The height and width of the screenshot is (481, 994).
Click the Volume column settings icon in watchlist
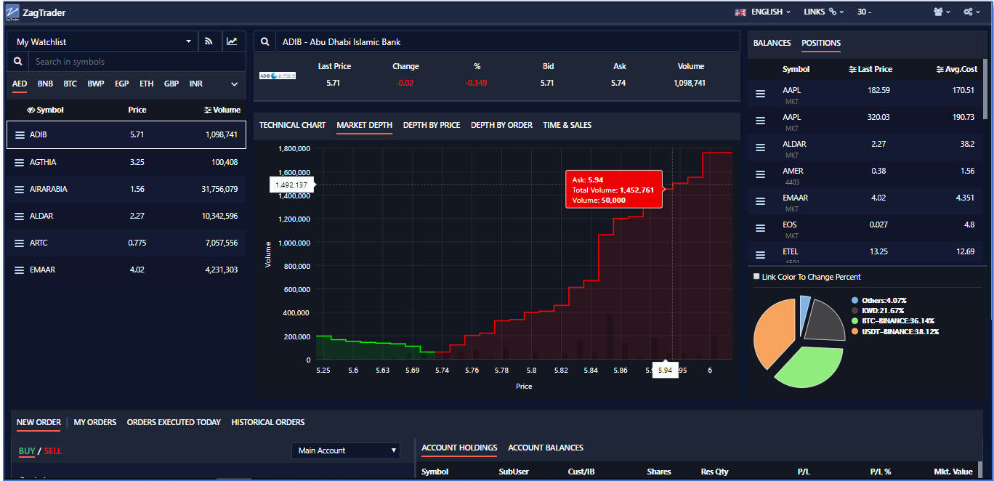click(208, 110)
